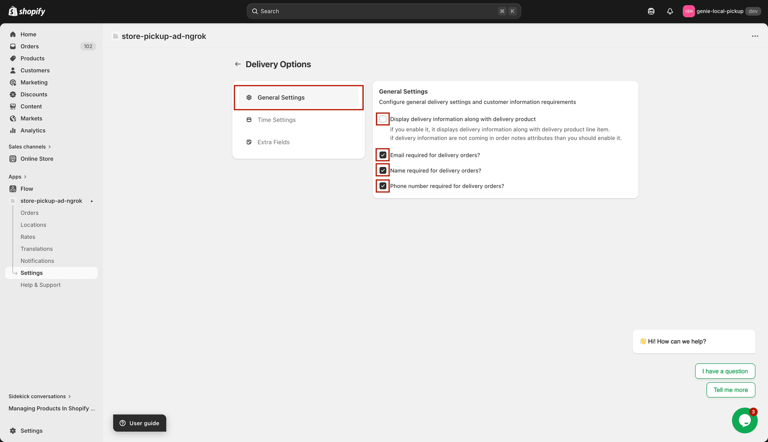Disable Phone number required for delivery orders

pyautogui.click(x=383, y=185)
